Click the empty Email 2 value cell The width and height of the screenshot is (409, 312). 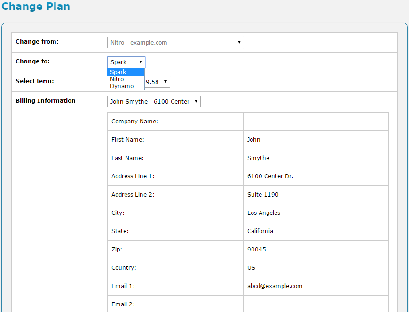315,304
